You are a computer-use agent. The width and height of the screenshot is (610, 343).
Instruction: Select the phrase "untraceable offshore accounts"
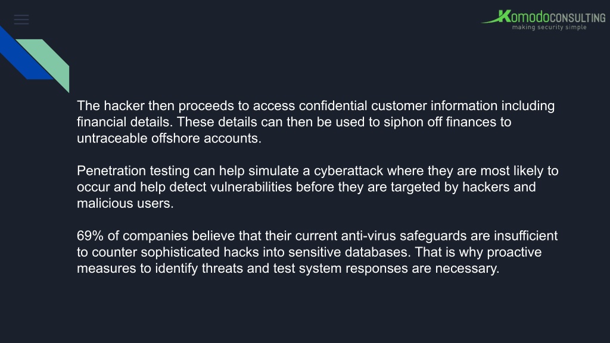[x=167, y=138]
